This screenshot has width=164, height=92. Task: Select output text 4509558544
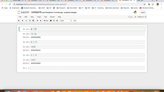click(x=36, y=50)
